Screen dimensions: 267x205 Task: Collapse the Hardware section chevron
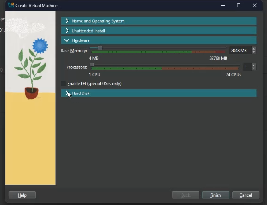tap(67, 40)
